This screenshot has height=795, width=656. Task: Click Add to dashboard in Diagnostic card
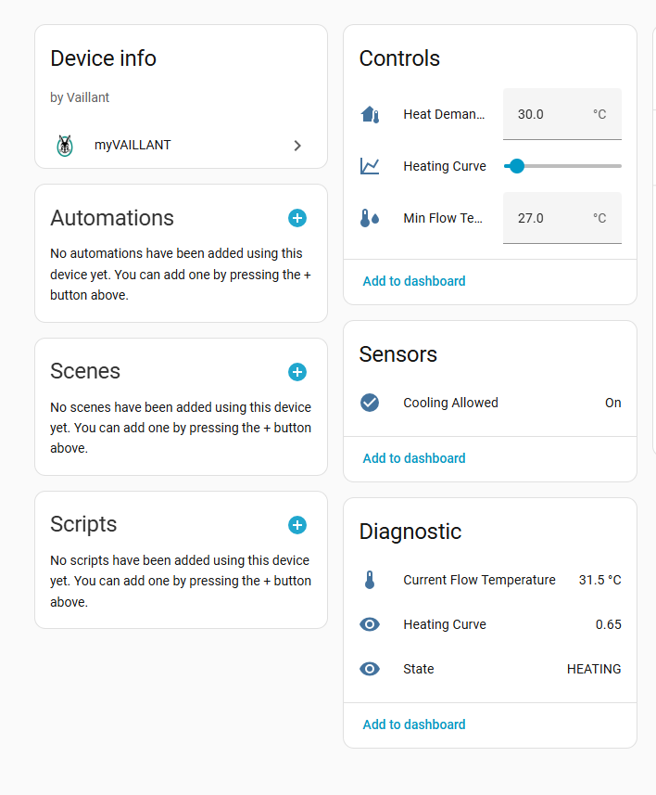click(414, 724)
